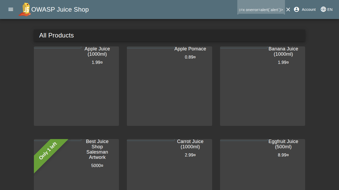Open the language selection globe icon

pos(323,9)
